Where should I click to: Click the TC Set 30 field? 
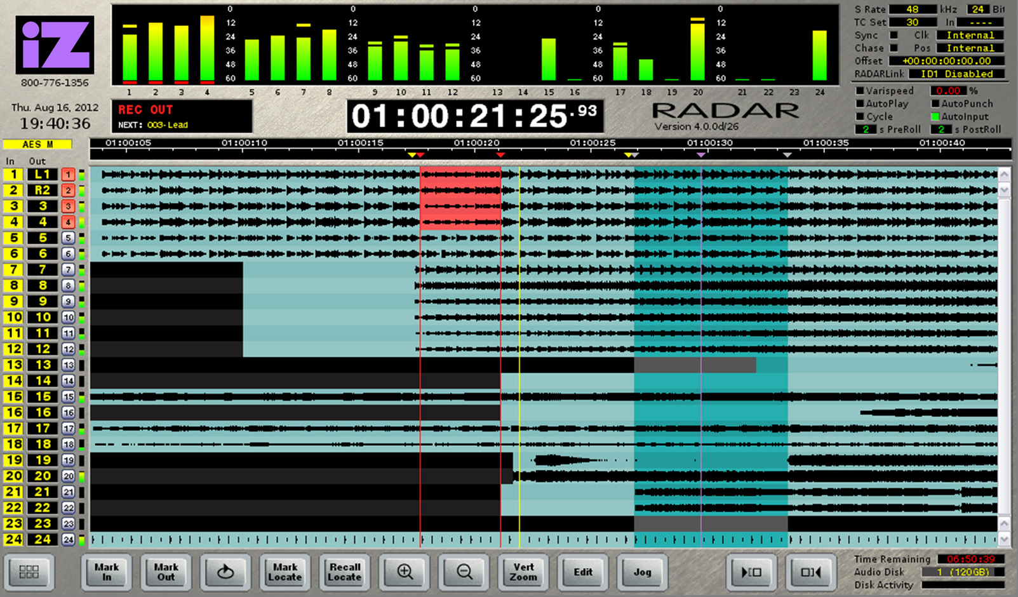point(913,22)
